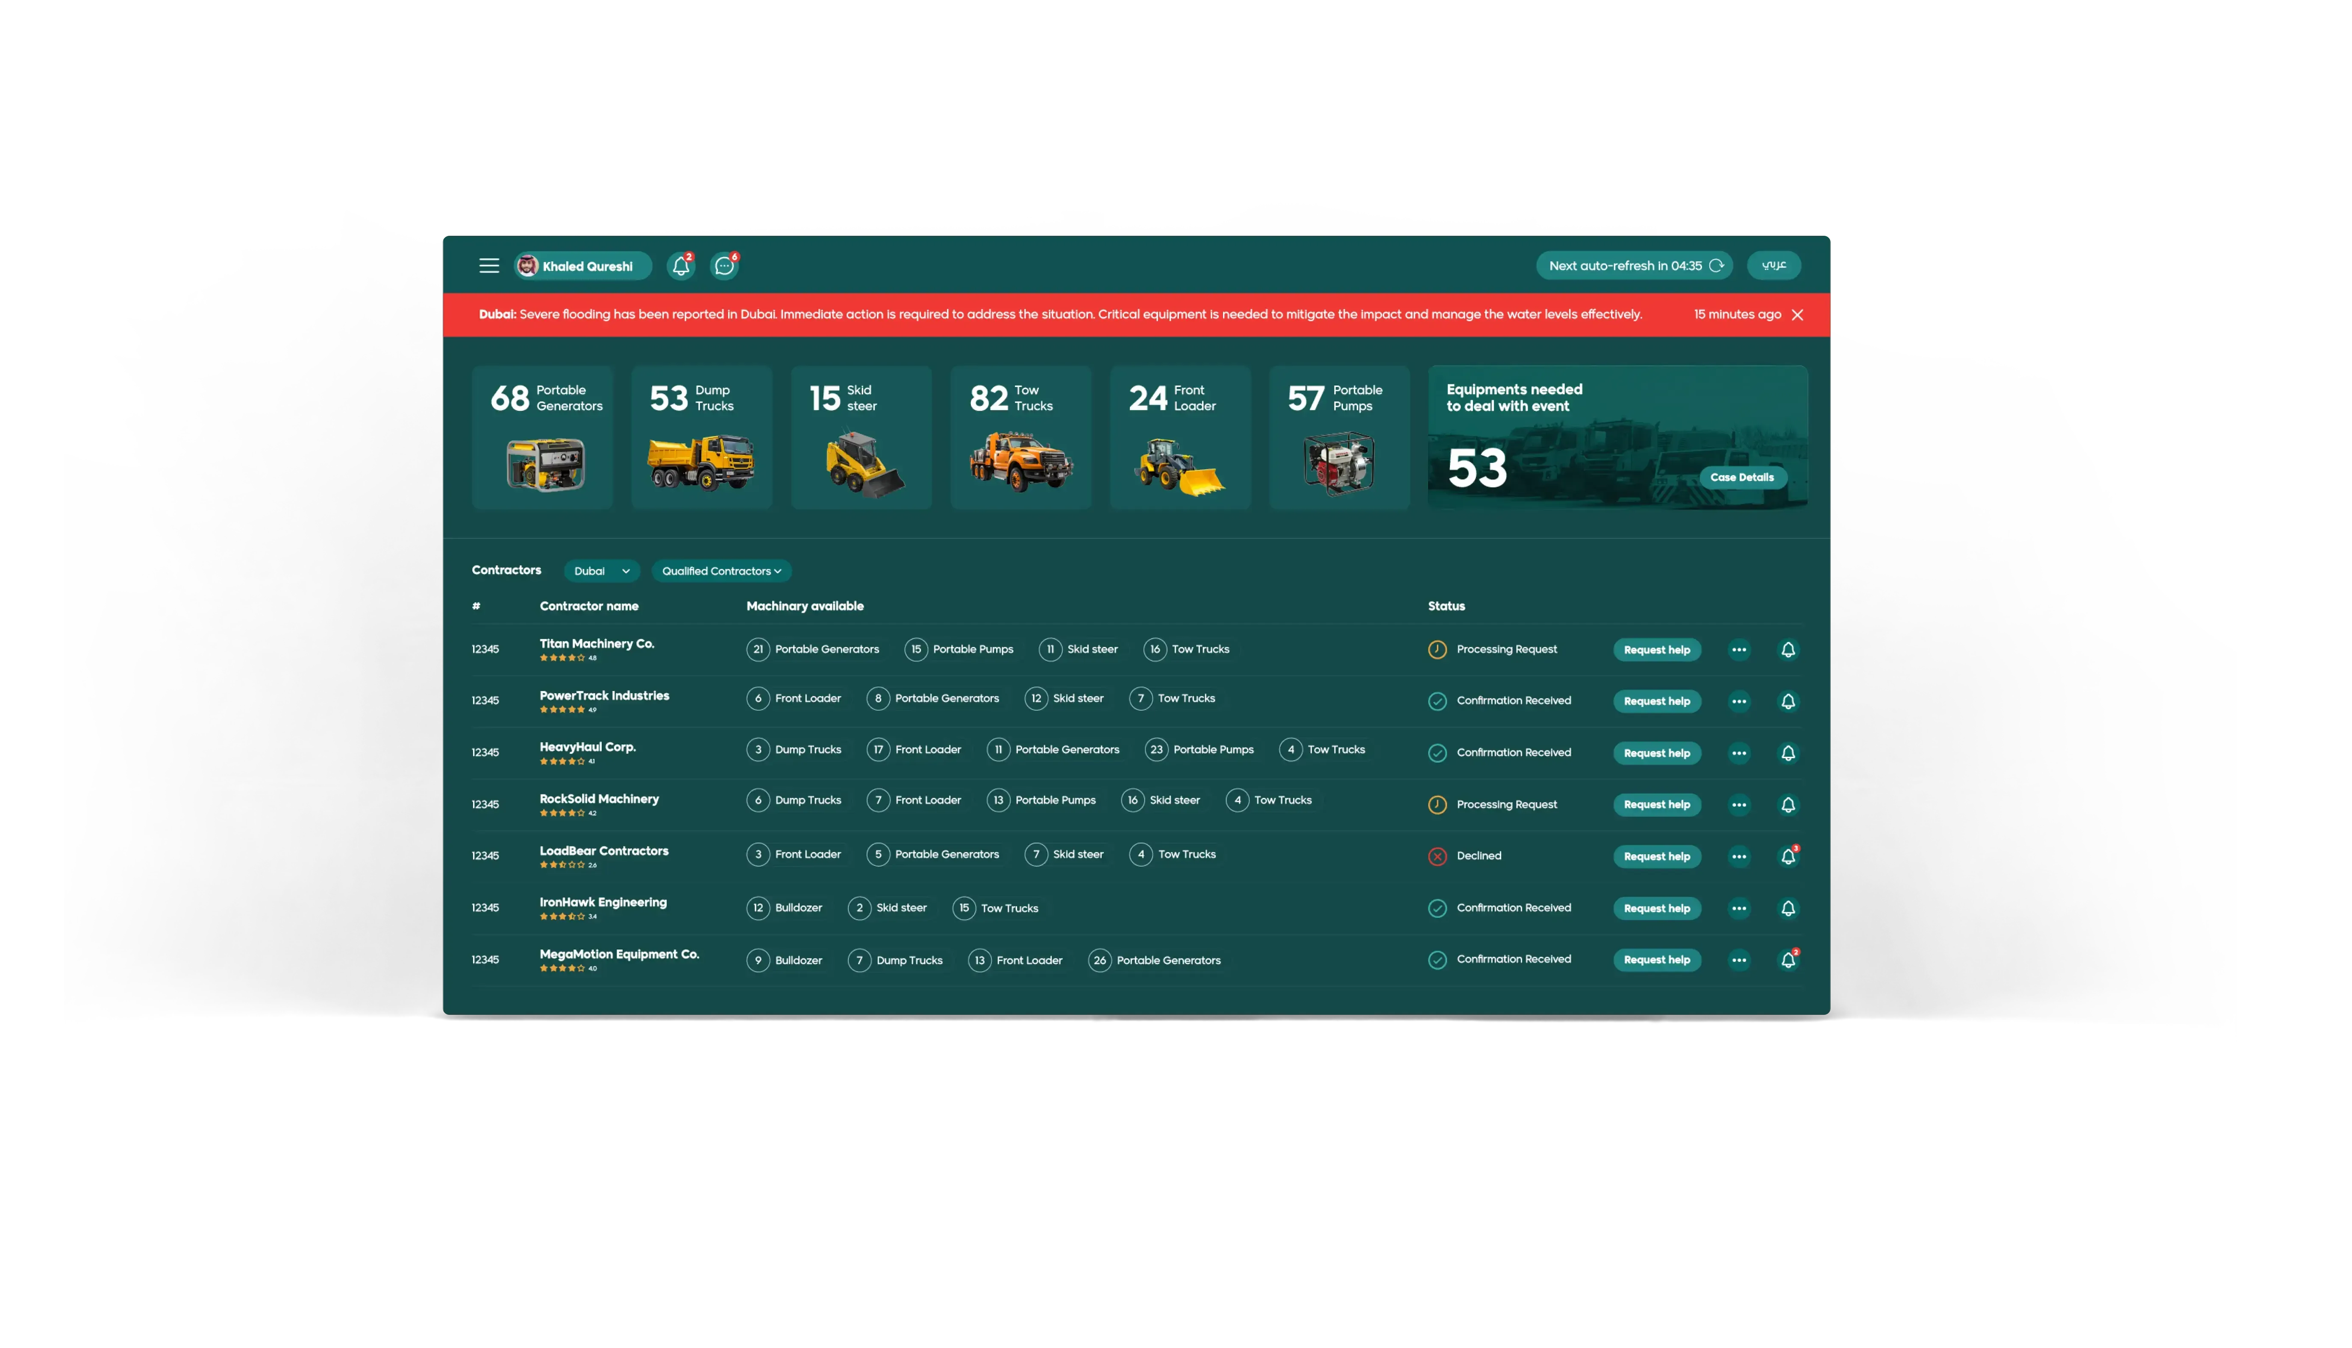
Task: Click the bell icon for PowerTrack Industries
Action: click(x=1788, y=701)
